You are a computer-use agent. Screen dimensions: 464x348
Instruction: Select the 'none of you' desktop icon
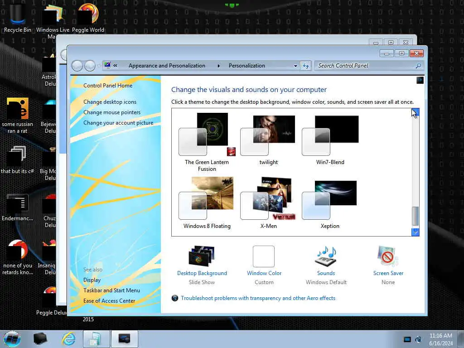click(x=18, y=257)
